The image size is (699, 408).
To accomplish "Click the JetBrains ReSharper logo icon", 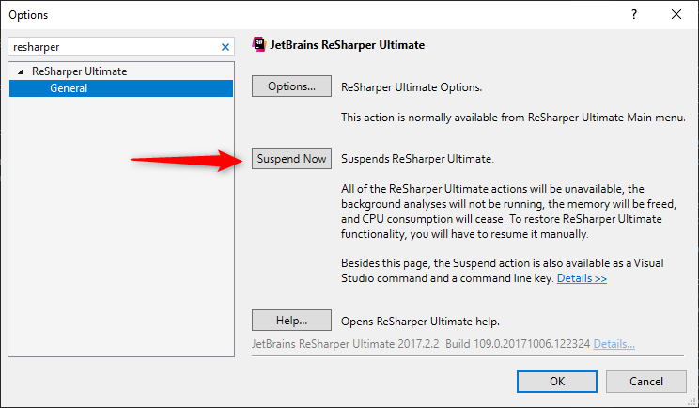I will coord(258,44).
